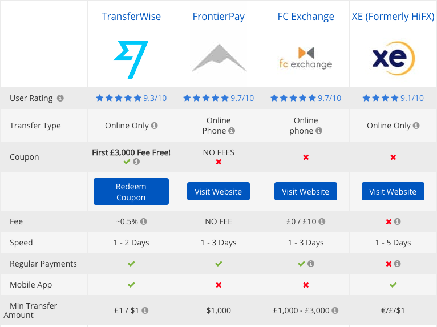Click the TransferWise logo image
The width and height of the screenshot is (437, 327).
click(x=131, y=59)
